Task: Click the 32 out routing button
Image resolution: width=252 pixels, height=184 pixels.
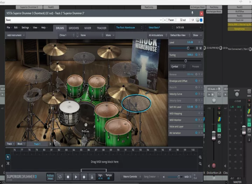Action: click(183, 20)
